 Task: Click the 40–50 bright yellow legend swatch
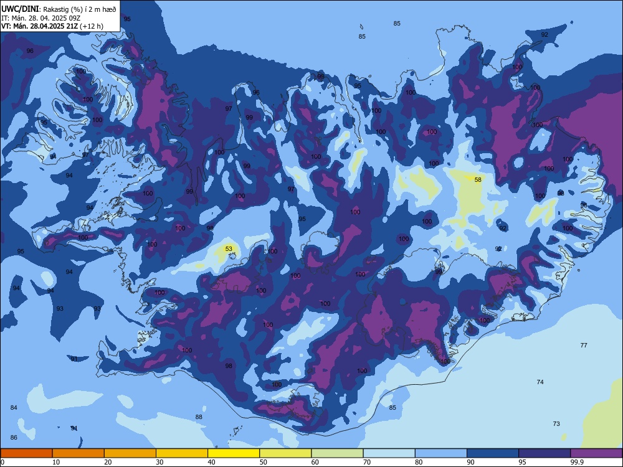tap(234, 453)
